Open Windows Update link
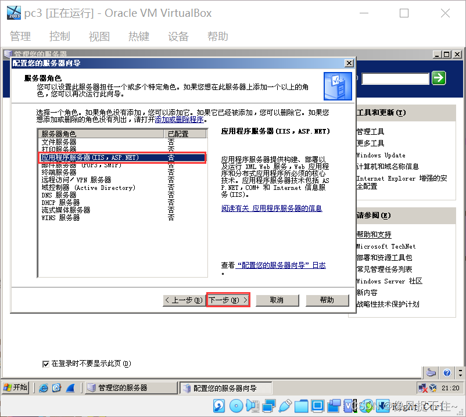This screenshot has height=417, width=466. 381,155
